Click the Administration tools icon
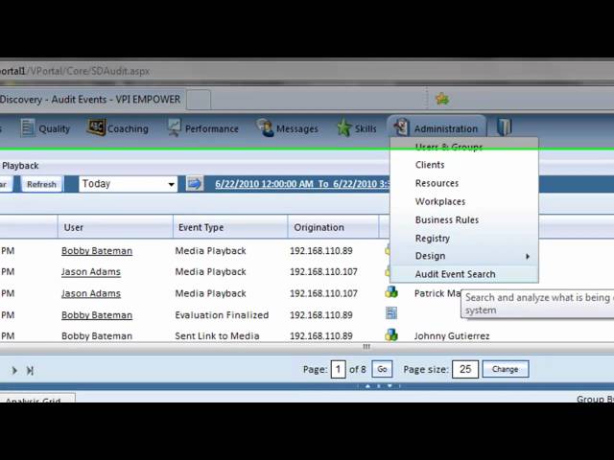Viewport: 614px width, 460px height. (x=401, y=127)
